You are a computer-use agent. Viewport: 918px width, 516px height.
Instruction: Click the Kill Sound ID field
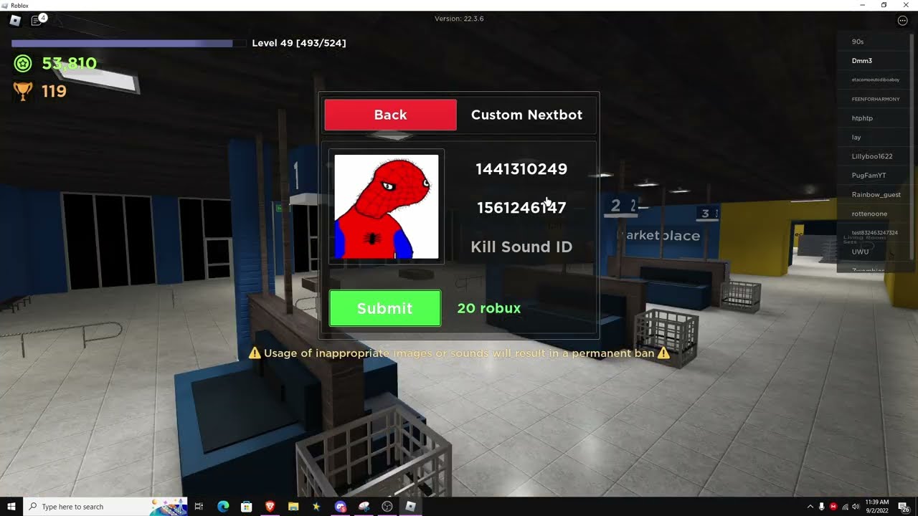[x=521, y=247]
